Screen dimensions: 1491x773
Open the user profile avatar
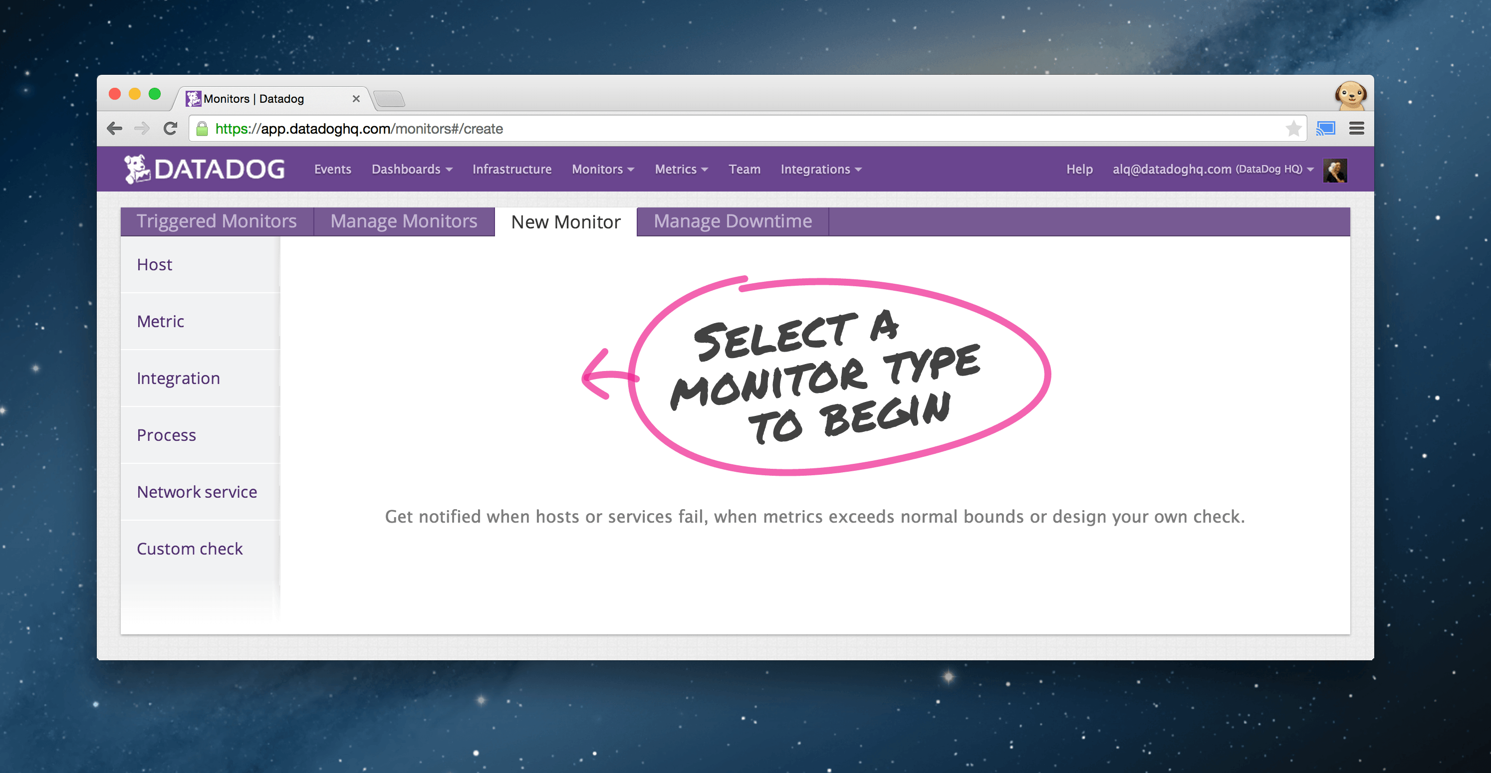1335,169
